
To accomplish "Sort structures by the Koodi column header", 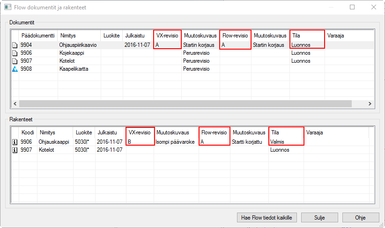I will (x=28, y=132).
